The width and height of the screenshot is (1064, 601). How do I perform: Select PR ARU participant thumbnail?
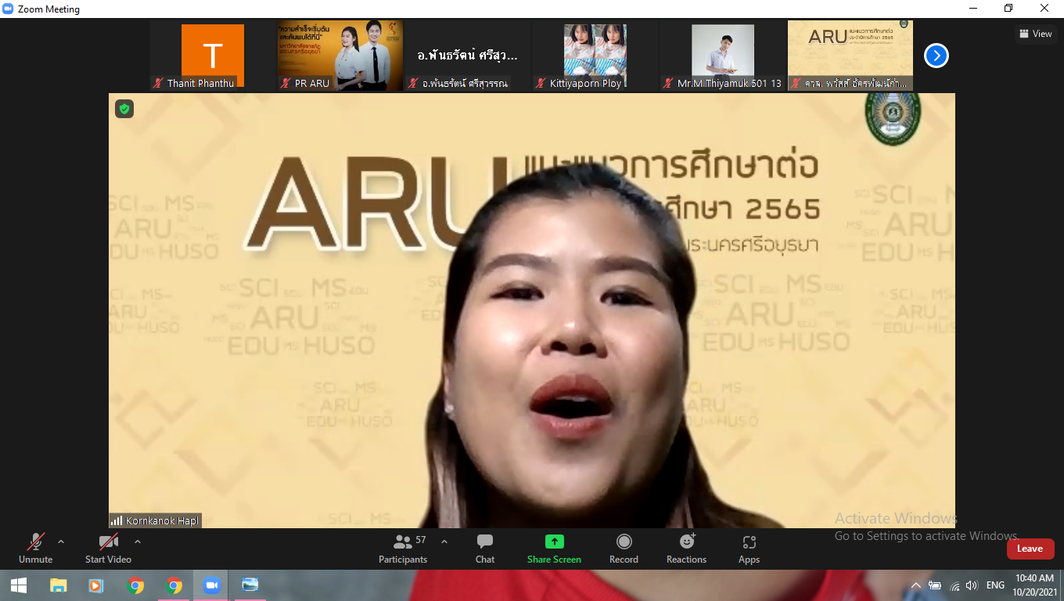point(340,56)
